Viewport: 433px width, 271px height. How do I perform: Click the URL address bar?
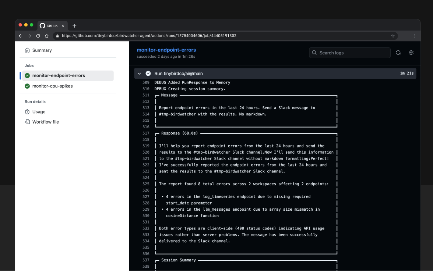coord(221,36)
